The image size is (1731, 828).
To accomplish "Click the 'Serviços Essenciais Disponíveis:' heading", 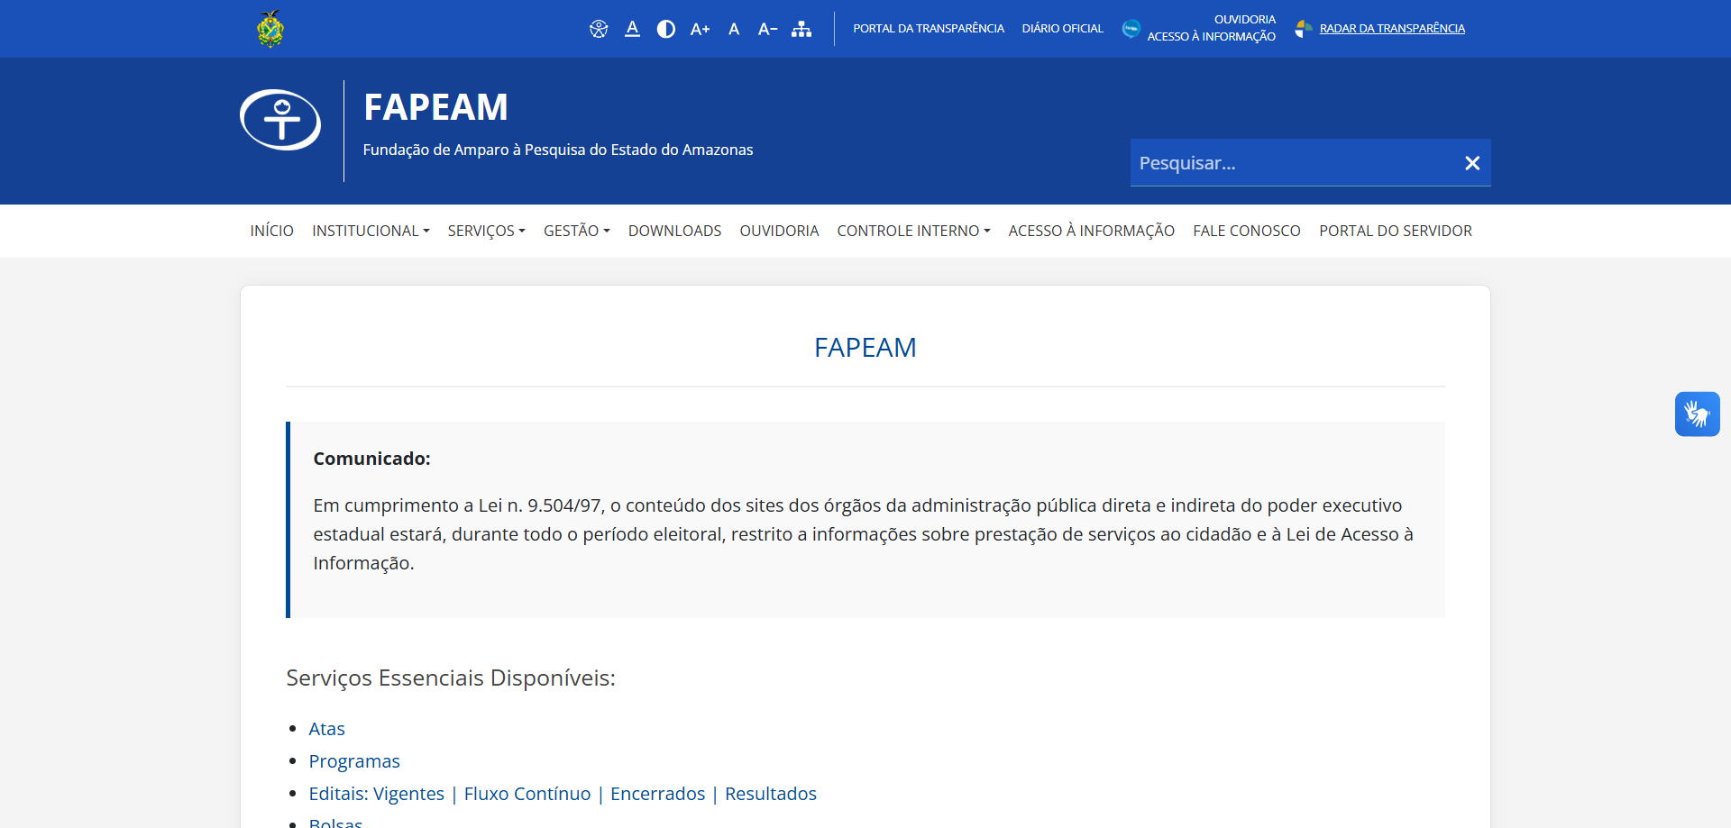I will pos(451,678).
